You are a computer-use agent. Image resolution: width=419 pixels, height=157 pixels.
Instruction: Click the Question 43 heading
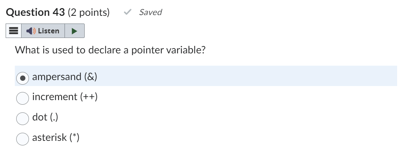35,12
